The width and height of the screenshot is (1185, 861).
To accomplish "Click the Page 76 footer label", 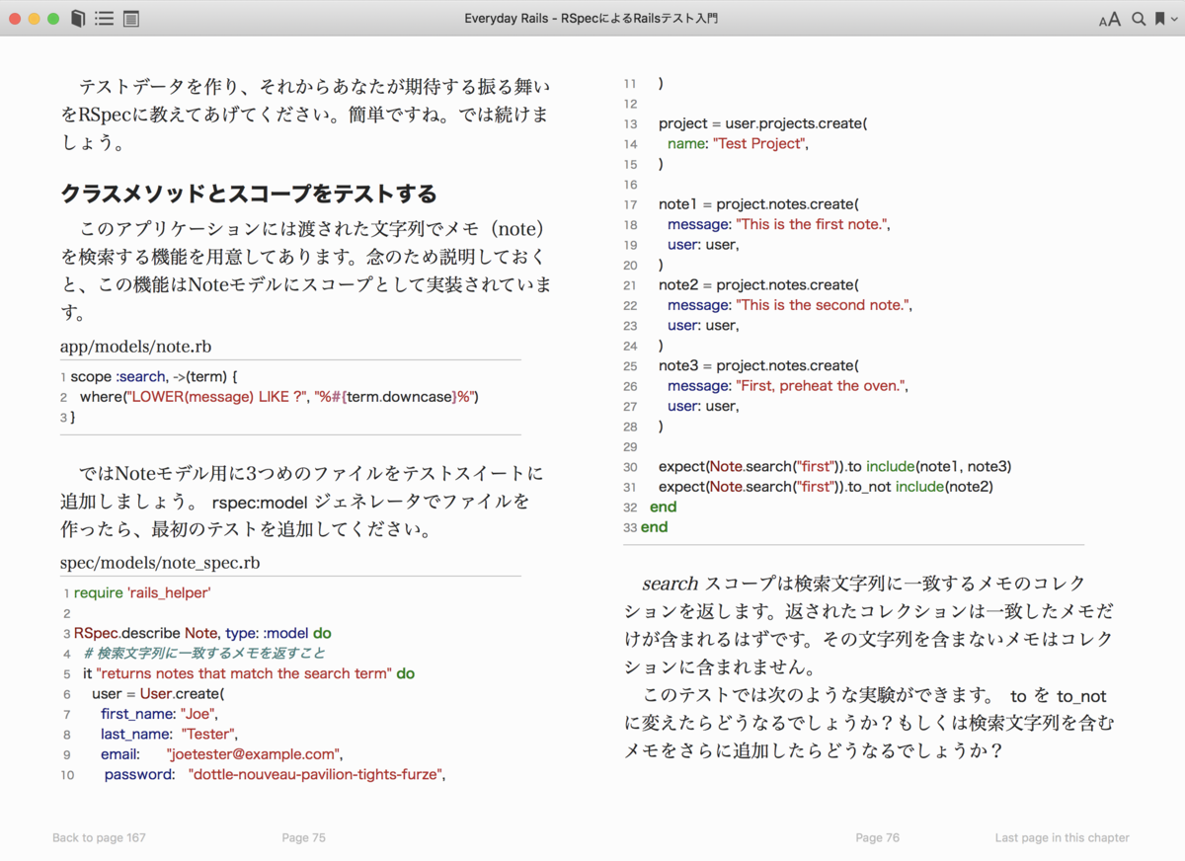I will [x=877, y=837].
